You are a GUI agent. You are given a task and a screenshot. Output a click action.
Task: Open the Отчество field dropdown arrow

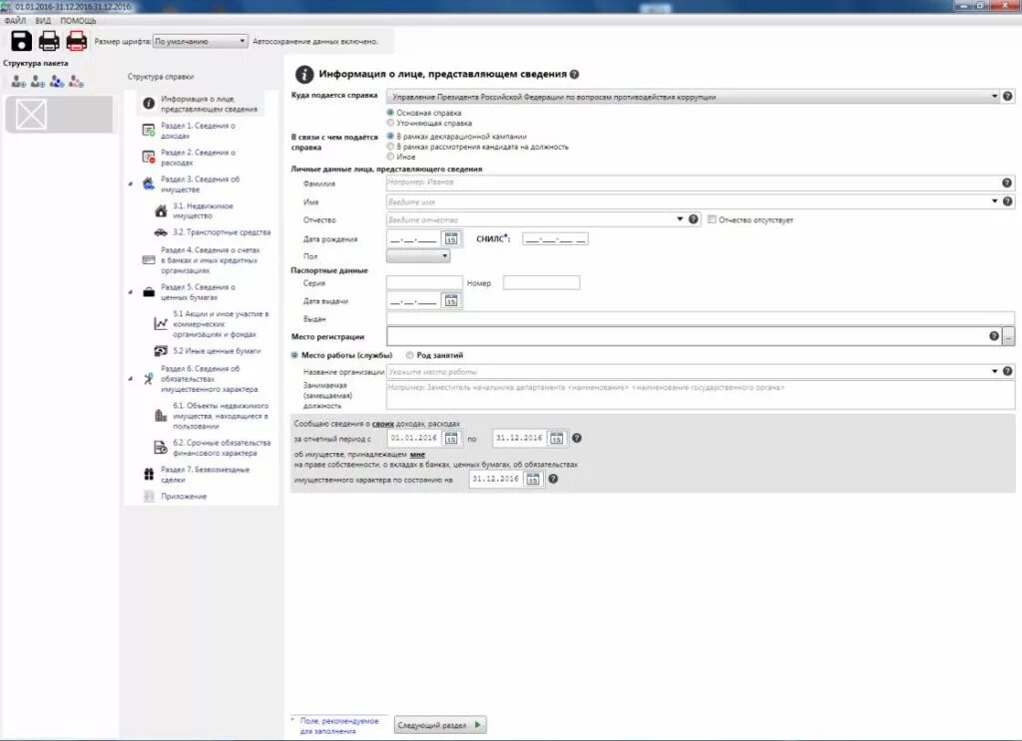(x=680, y=219)
